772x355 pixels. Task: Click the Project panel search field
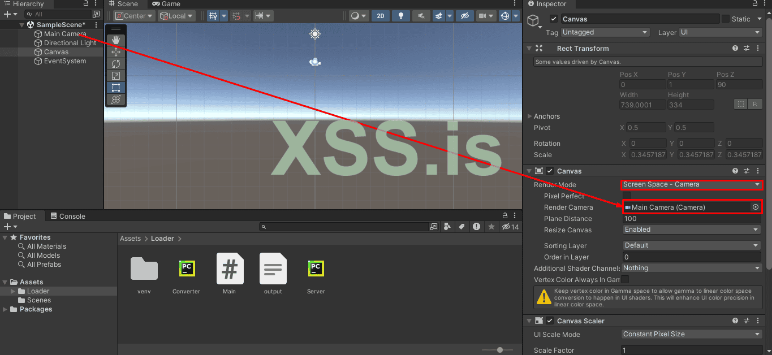(344, 227)
